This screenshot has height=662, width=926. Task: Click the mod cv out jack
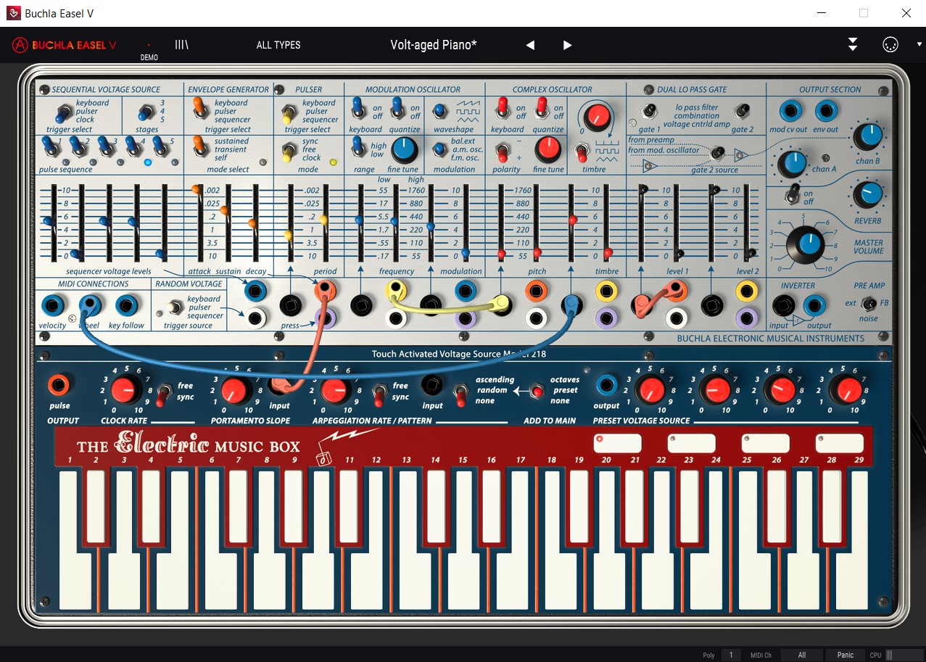point(790,111)
